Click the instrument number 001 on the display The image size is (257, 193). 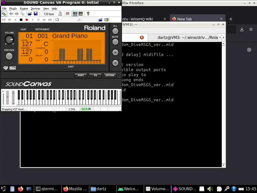pos(43,36)
